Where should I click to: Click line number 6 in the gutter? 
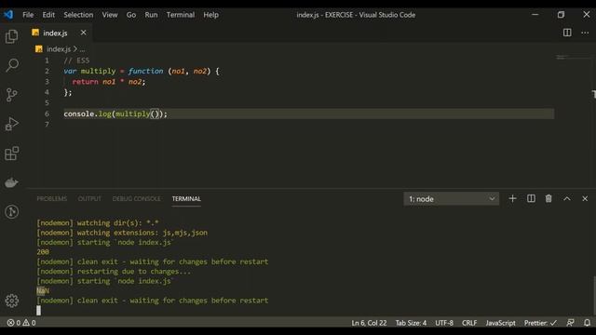coord(47,114)
